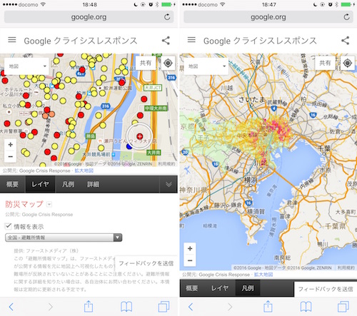
Task: Go forward in left Safari toolbar
Action: coord(50,307)
